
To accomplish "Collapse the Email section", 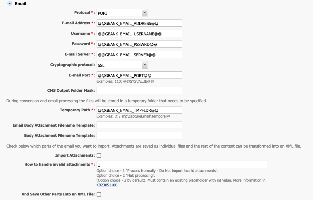I will [x=9, y=4].
